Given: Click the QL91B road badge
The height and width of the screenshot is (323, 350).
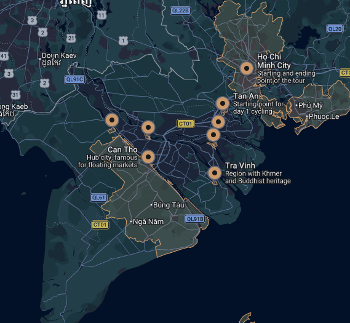Looking at the screenshot, I should (194, 219).
